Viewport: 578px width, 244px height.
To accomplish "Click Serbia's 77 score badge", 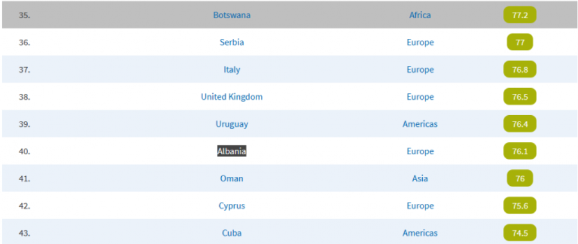I will point(519,42).
